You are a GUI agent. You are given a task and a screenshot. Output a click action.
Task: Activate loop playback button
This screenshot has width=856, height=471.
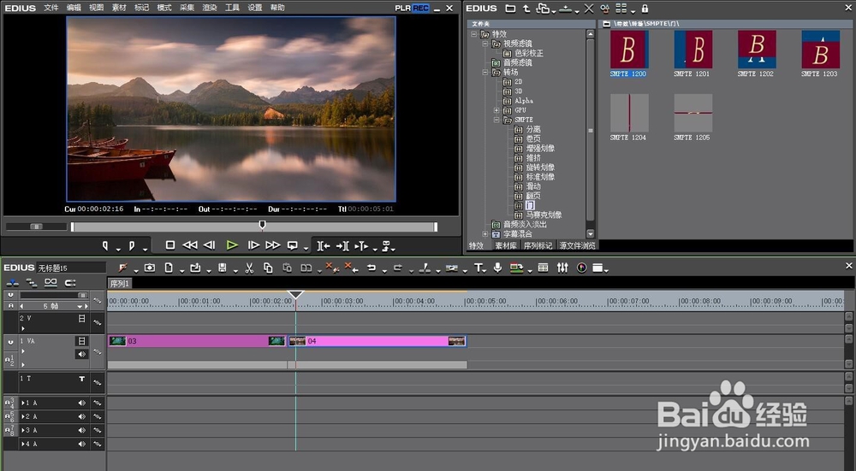click(x=293, y=245)
